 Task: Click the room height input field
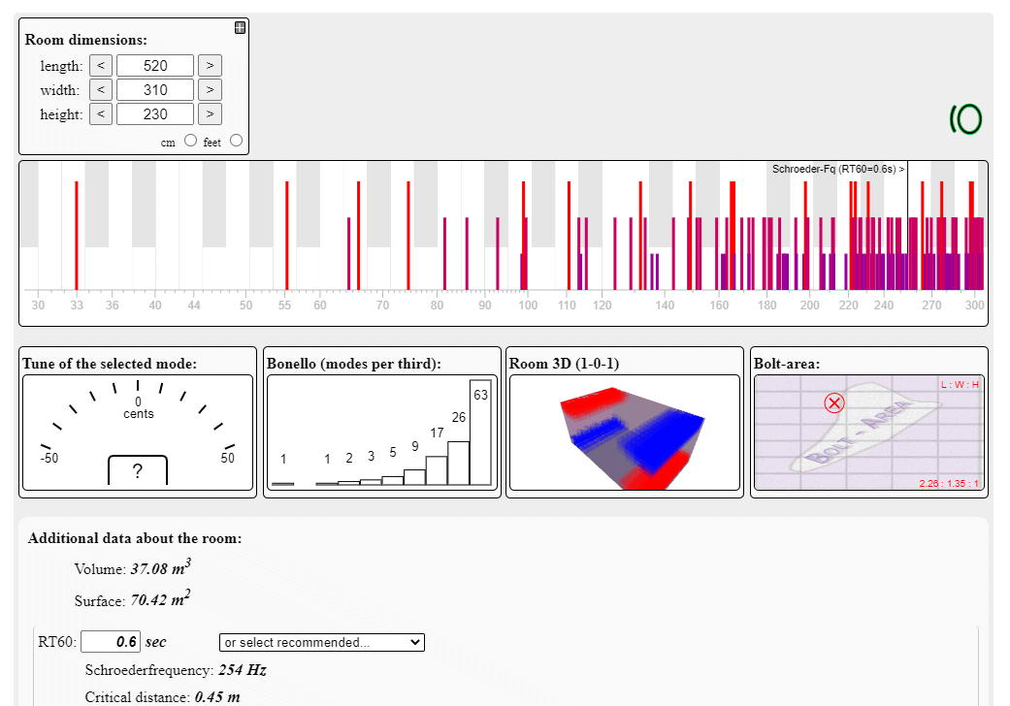[155, 114]
